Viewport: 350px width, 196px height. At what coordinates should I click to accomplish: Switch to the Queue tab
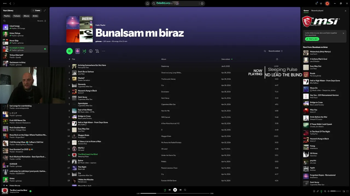(x=306, y=11)
